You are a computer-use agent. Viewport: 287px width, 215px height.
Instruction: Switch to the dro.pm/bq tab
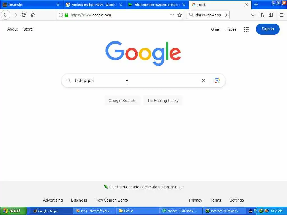point(31,5)
